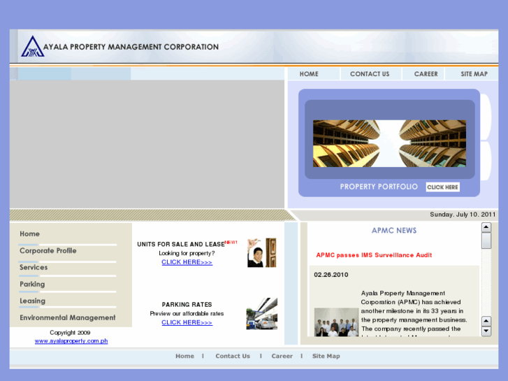This screenshot has width=508, height=381.
Task: Open Environmental Management sidebar item
Action: click(67, 318)
